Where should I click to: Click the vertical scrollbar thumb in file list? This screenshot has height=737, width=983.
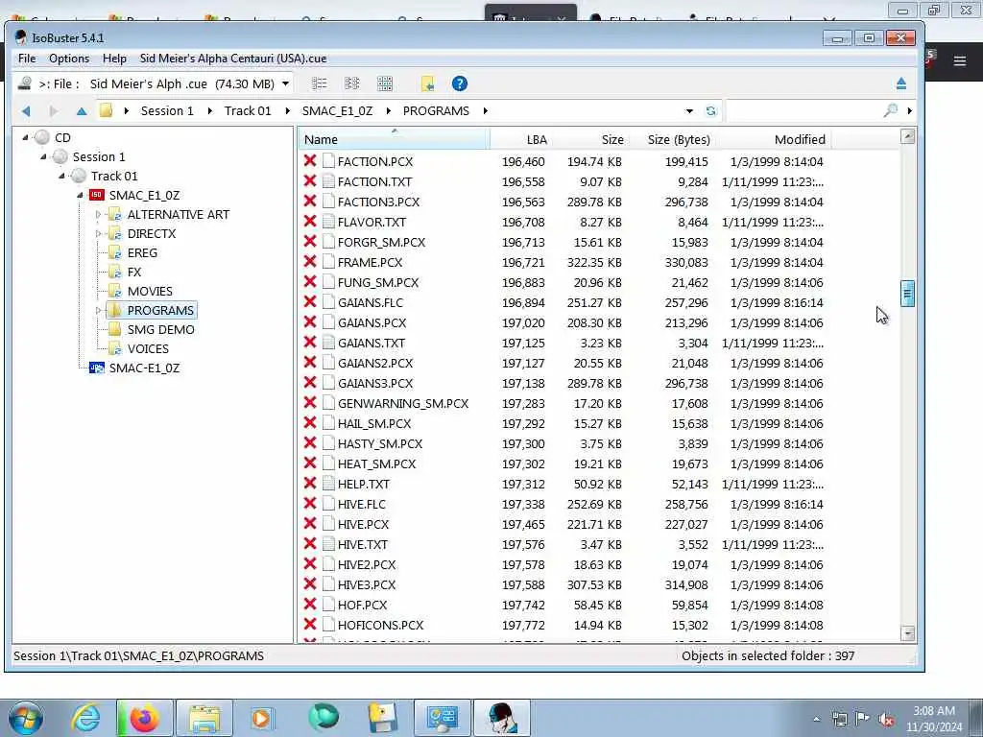coord(907,294)
